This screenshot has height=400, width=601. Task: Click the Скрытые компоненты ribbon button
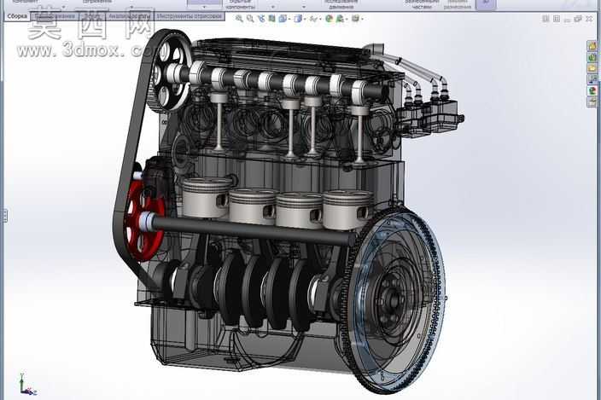(x=240, y=4)
